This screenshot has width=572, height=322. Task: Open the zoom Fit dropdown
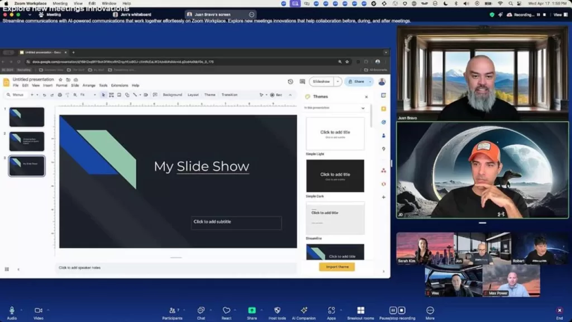tap(88, 95)
